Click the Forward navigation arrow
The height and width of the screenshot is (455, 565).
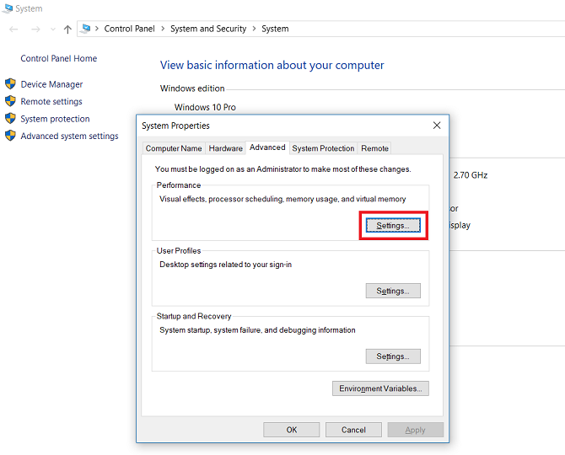click(x=35, y=29)
